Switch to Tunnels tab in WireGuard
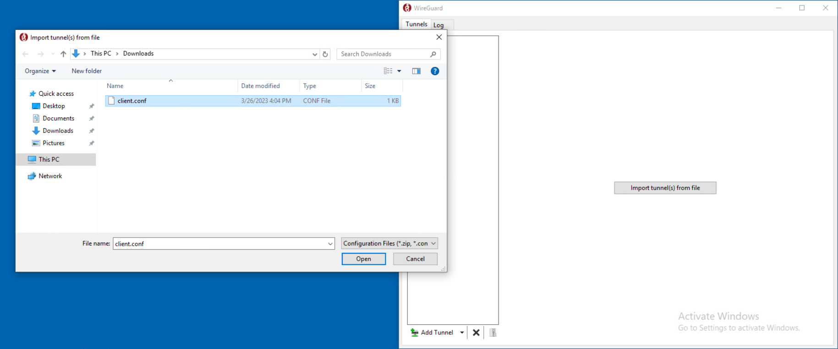 click(x=416, y=24)
